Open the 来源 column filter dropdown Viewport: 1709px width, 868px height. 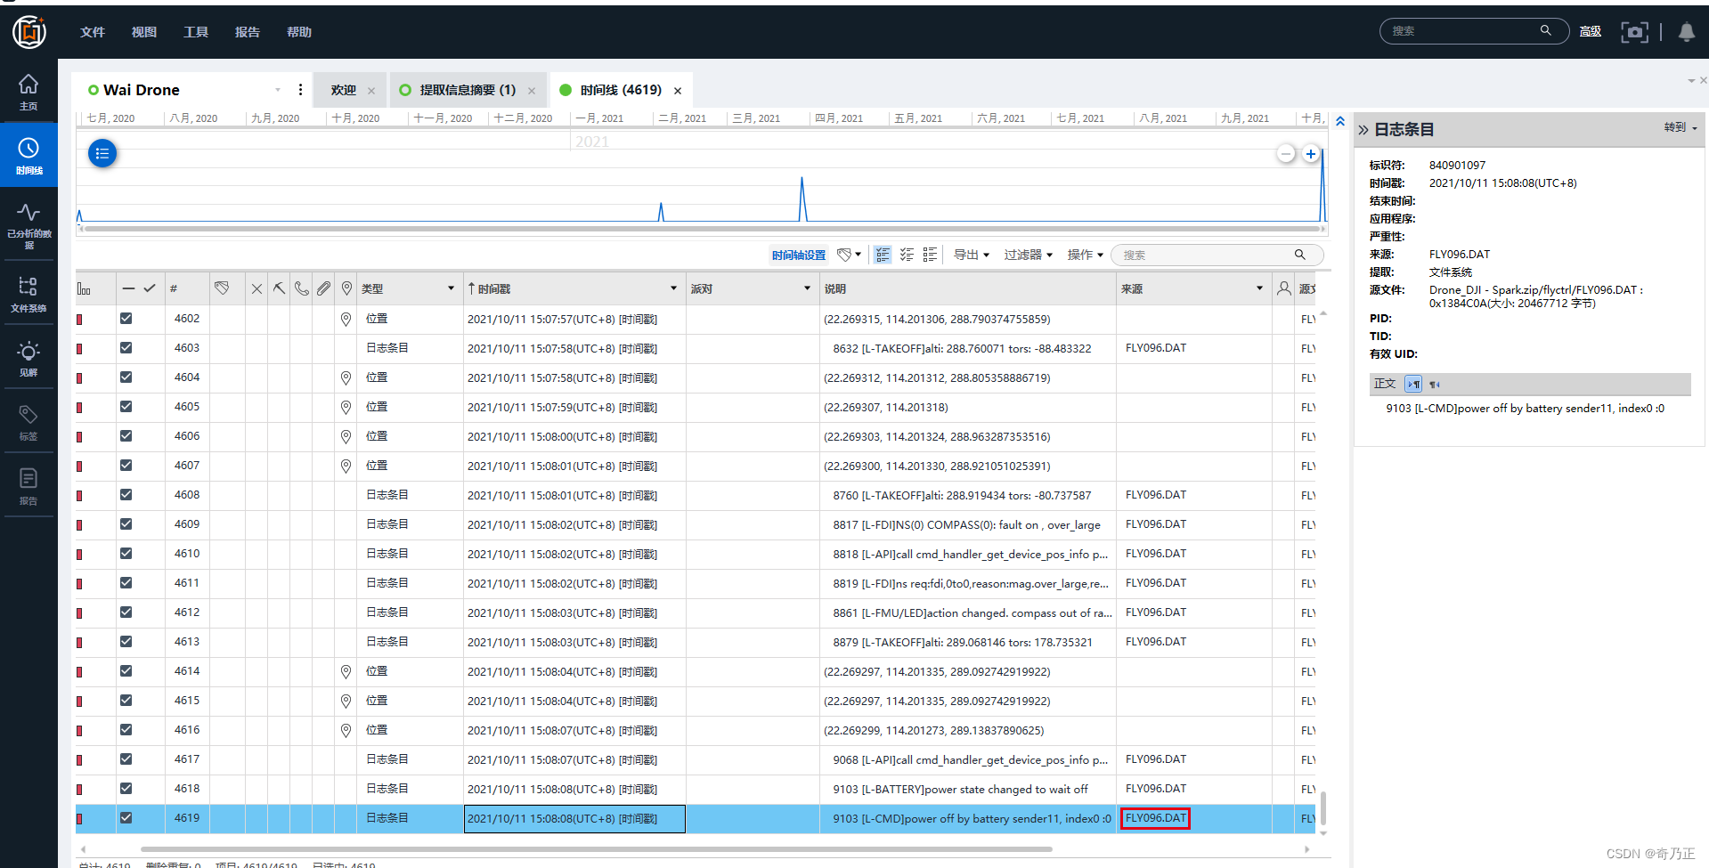pos(1259,288)
